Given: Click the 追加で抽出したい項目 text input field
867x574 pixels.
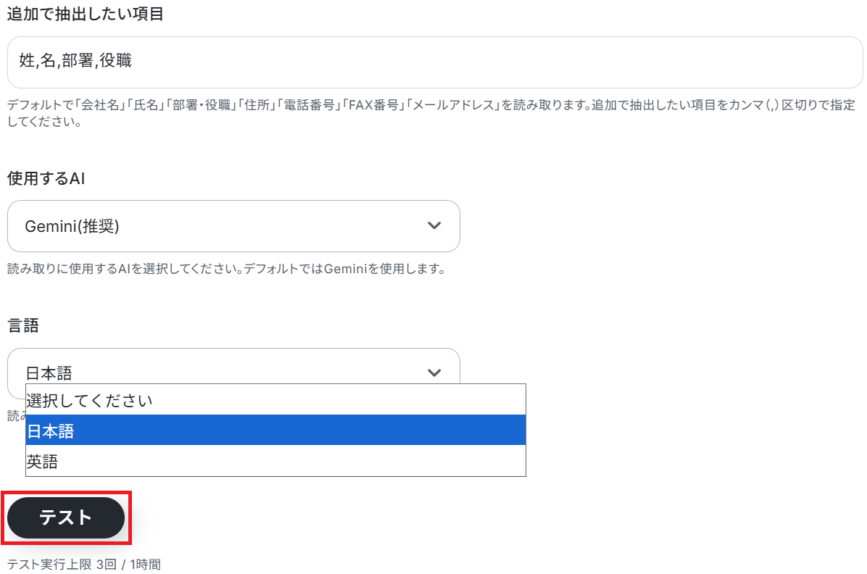Looking at the screenshot, I should click(435, 62).
